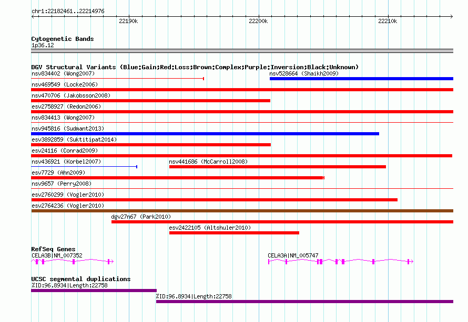This screenshot has height=322, width=468.
Task: Click the esv2422105 (Altshuler2010) label
Action: 210,228
